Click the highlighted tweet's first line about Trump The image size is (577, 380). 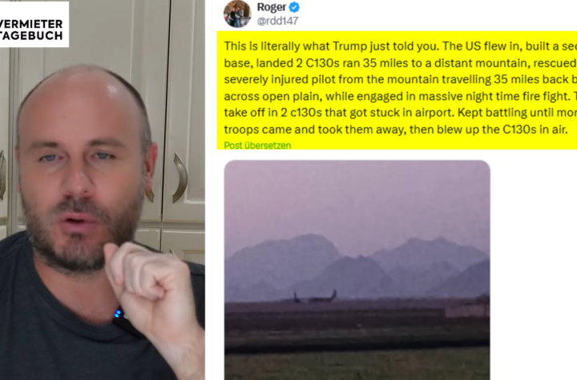click(401, 46)
